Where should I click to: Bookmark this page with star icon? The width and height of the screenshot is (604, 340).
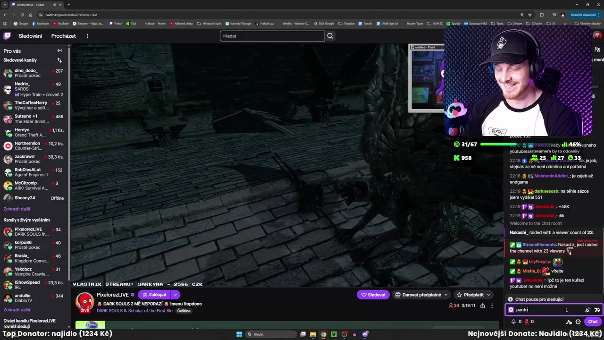(530, 15)
